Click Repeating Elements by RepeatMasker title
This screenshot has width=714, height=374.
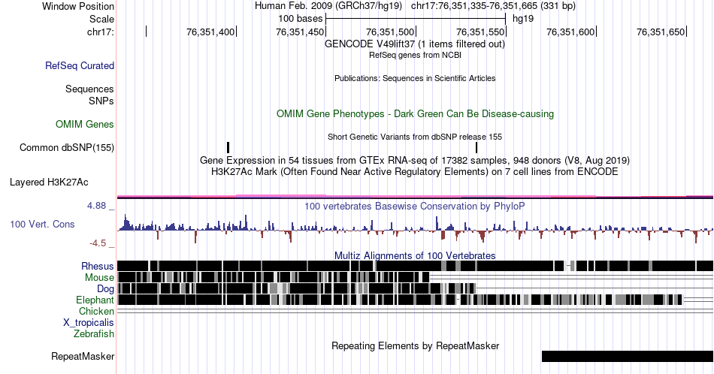416,345
